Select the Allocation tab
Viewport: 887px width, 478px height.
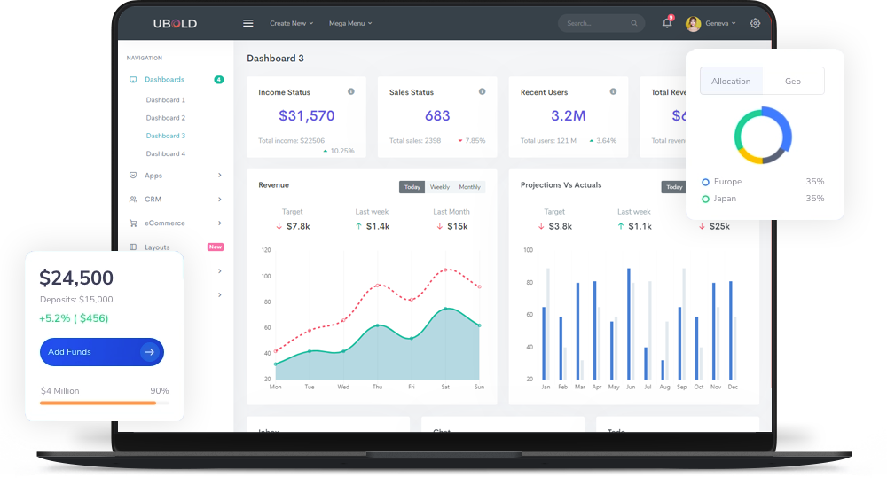(x=731, y=82)
